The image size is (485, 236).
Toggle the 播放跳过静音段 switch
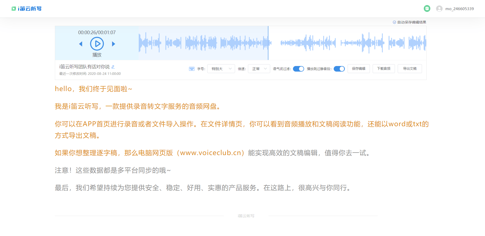(339, 69)
